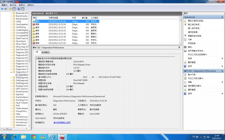The height and width of the screenshot is (140, 225).
Task: Switch to the 詳細資料 tab
Action: click(x=46, y=52)
